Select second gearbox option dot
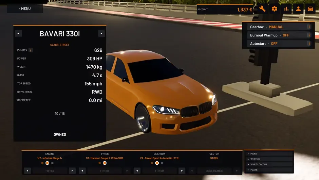Viewport: 319px width, 180px height. 157,163
